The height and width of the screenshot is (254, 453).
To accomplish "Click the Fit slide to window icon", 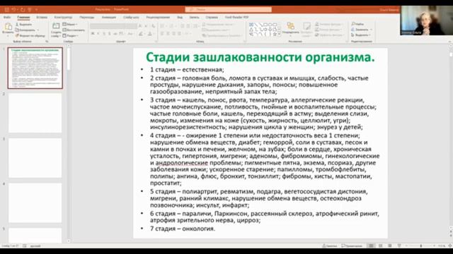I will [x=450, y=246].
